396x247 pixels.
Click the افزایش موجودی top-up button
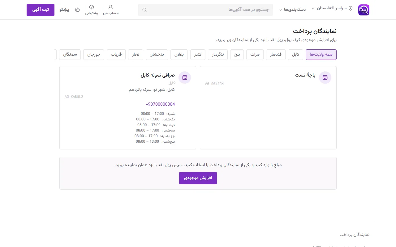coord(198,178)
